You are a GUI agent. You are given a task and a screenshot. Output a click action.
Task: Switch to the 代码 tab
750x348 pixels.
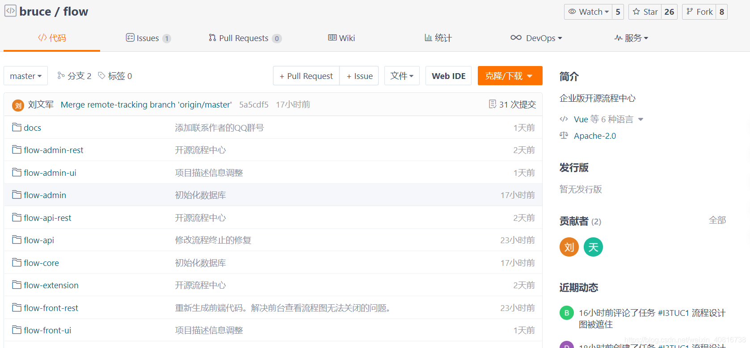tap(52, 38)
